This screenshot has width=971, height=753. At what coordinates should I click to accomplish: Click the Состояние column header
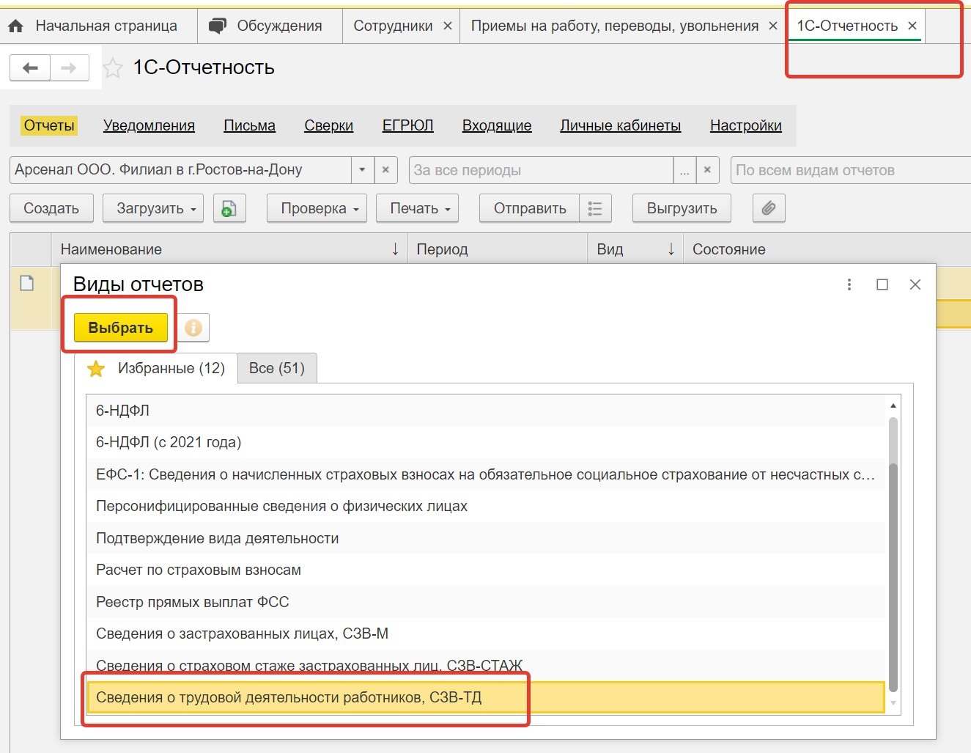(x=827, y=249)
